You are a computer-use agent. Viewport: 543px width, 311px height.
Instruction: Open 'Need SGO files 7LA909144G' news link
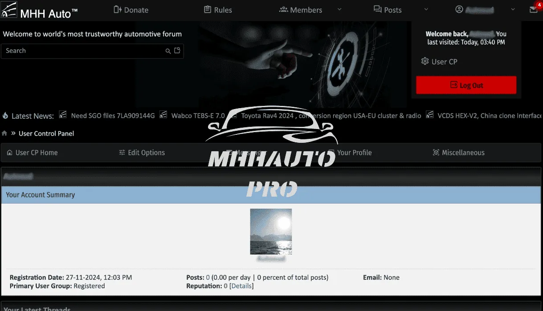point(113,116)
